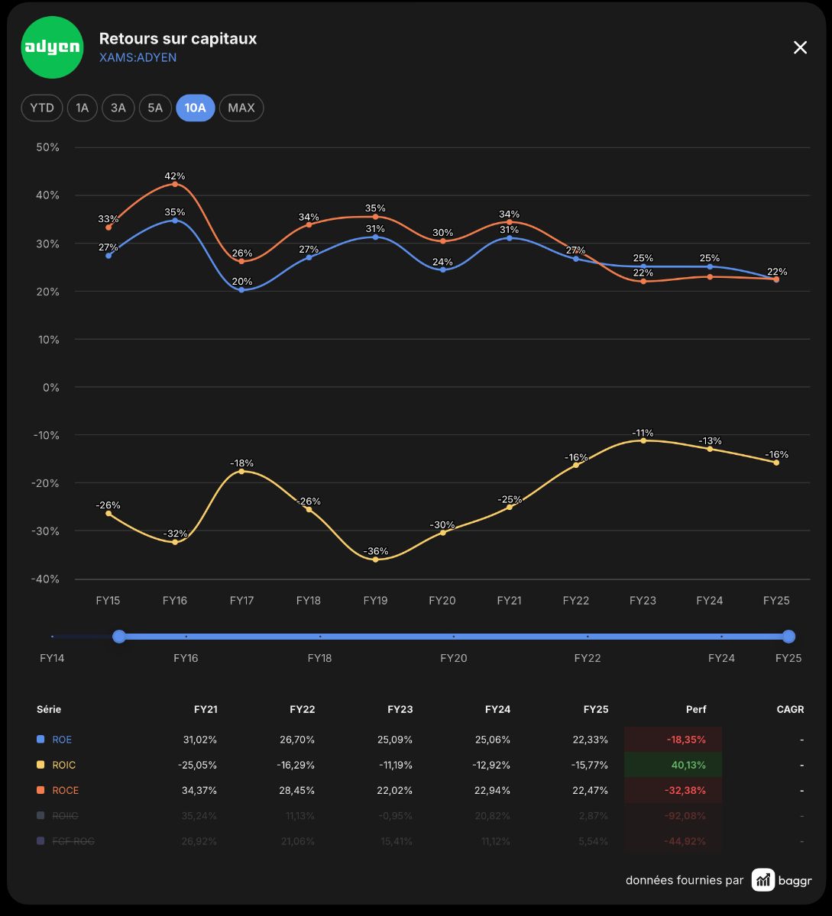
Task: Open the XAMS:ADYEN ticker link
Action: pos(138,57)
